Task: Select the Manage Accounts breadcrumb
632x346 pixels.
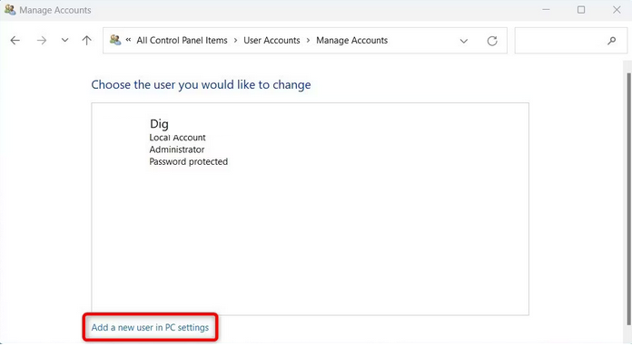Action: click(x=352, y=40)
